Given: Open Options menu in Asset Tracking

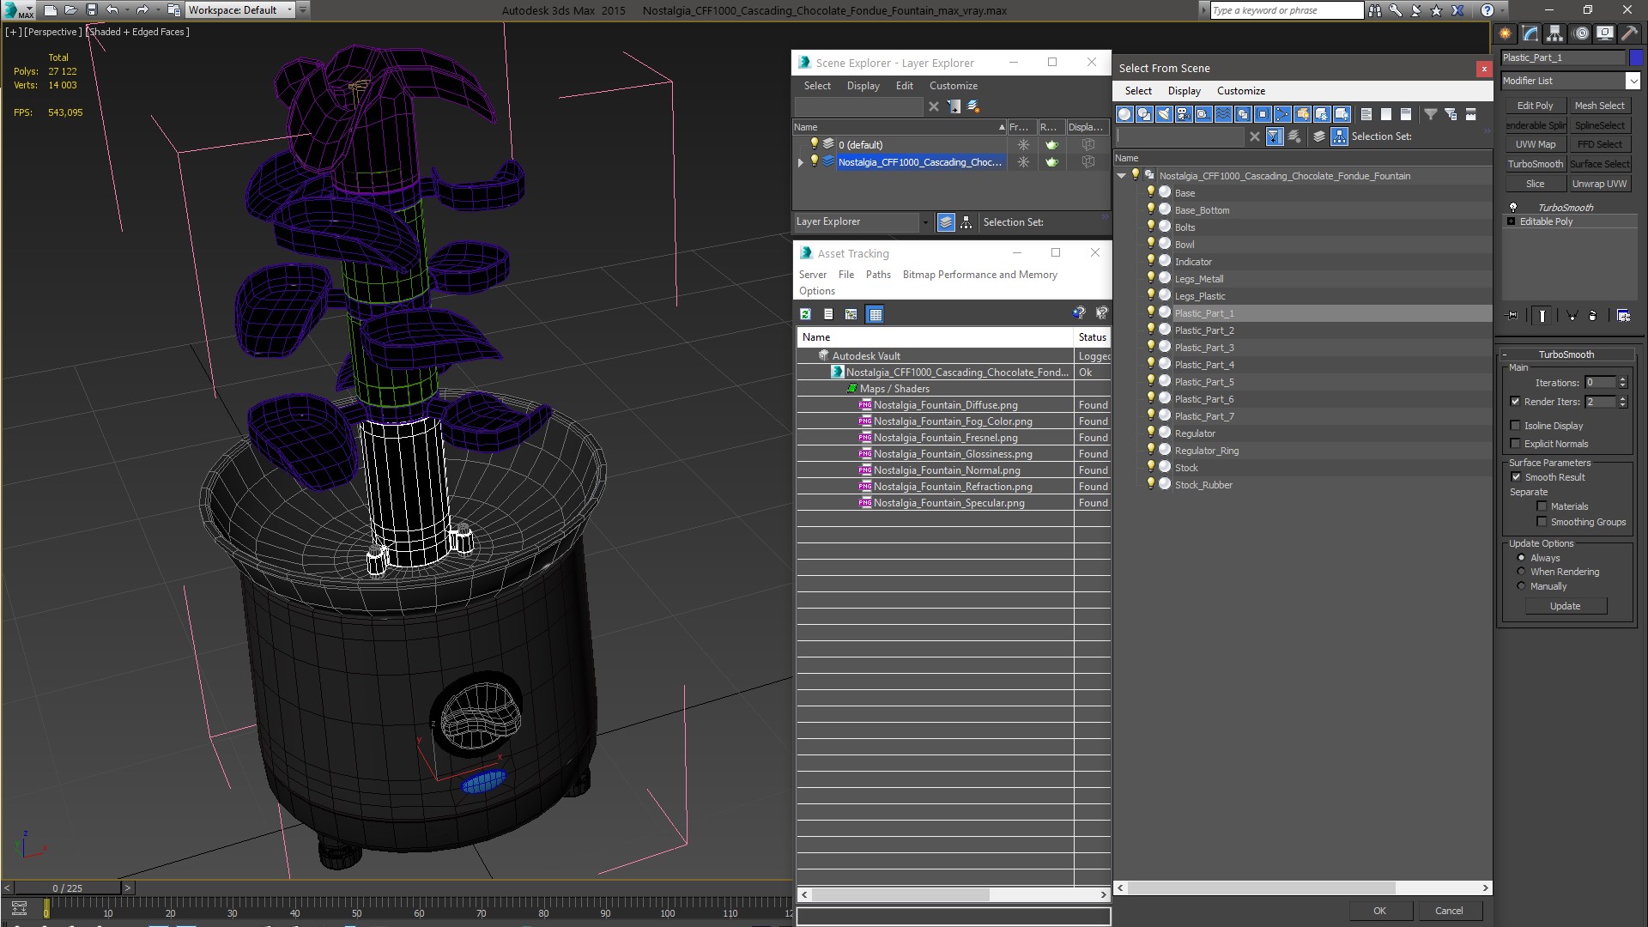Looking at the screenshot, I should coord(816,291).
